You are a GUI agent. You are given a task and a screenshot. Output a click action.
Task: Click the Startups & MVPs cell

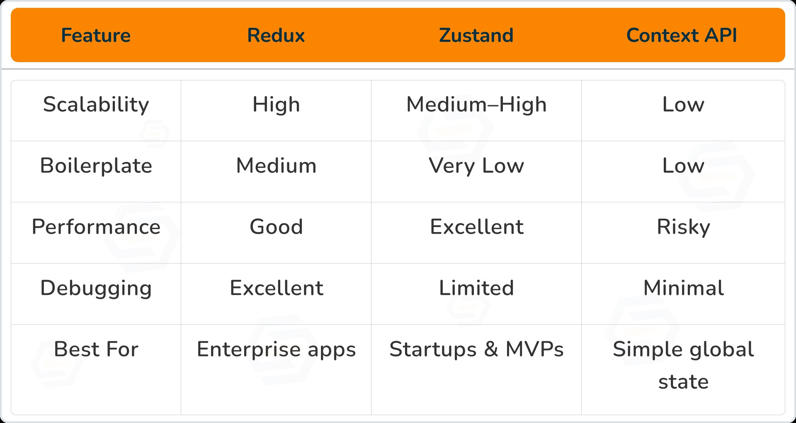pyautogui.click(x=476, y=349)
